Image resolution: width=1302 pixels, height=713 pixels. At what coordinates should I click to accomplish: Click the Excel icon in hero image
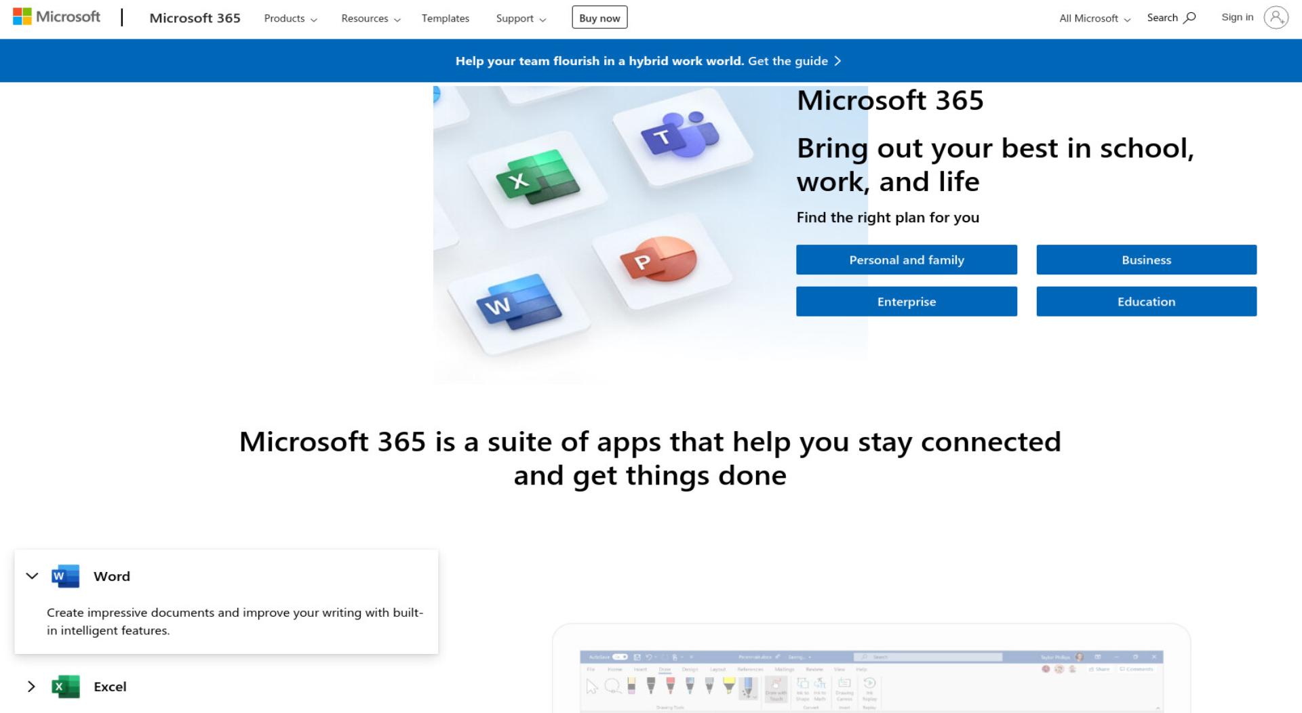coord(538,177)
